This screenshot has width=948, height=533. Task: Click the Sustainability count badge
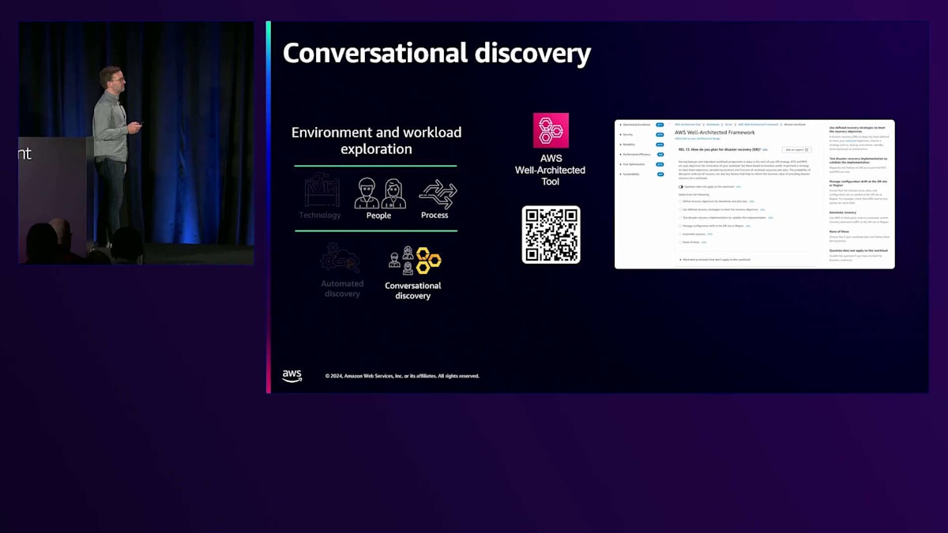660,174
